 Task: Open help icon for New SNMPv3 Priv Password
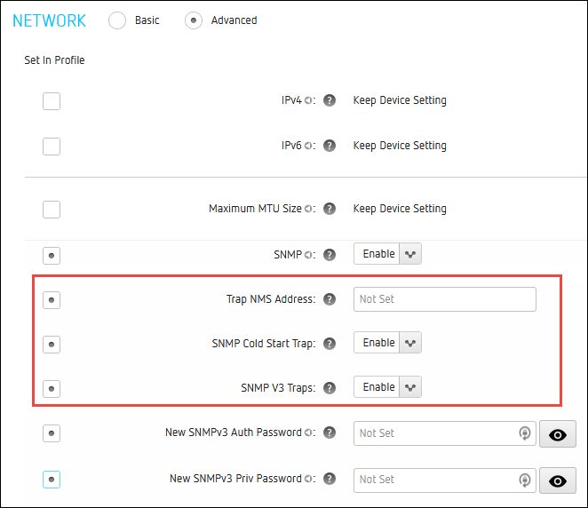(x=330, y=479)
